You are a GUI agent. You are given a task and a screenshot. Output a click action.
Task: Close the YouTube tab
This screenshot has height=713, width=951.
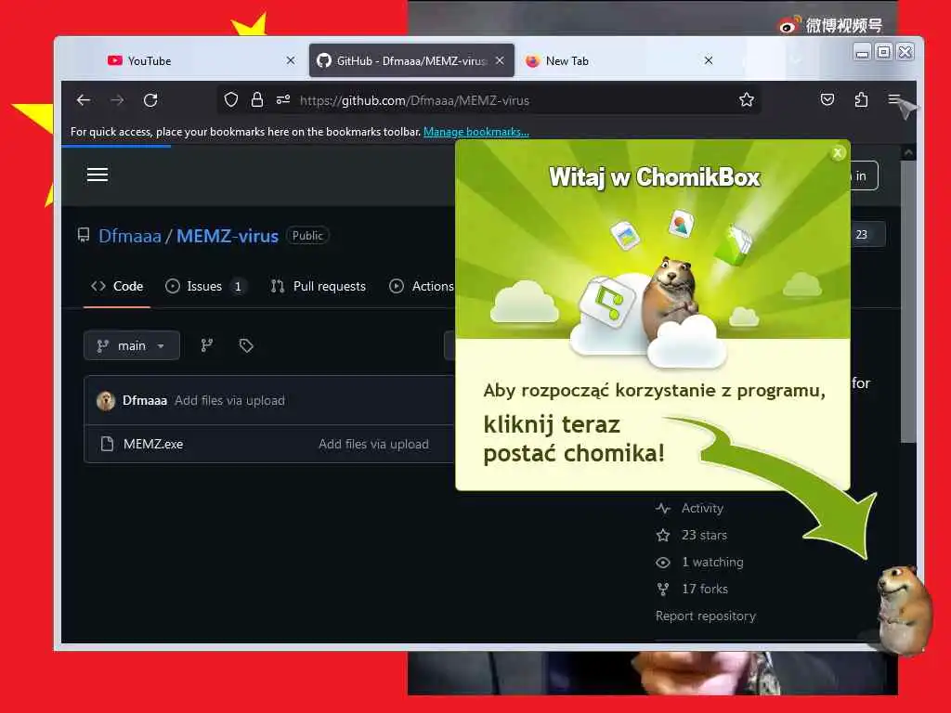click(x=291, y=60)
